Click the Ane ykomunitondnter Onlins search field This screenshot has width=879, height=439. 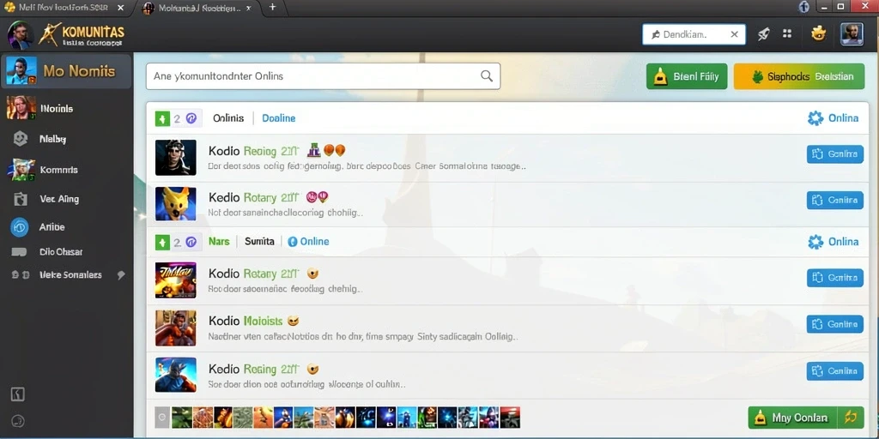[323, 76]
